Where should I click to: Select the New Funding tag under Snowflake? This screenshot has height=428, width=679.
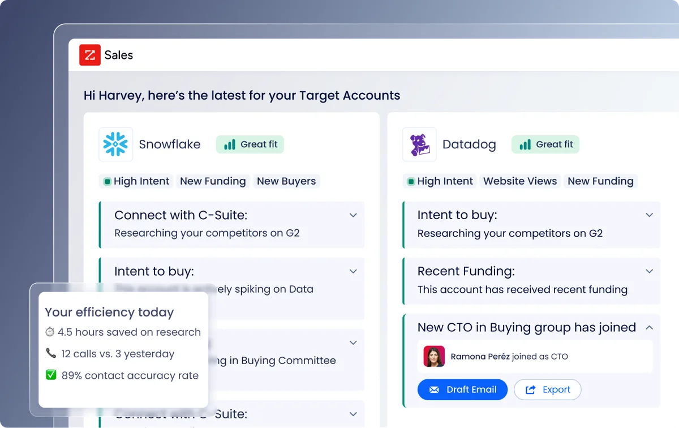click(213, 181)
